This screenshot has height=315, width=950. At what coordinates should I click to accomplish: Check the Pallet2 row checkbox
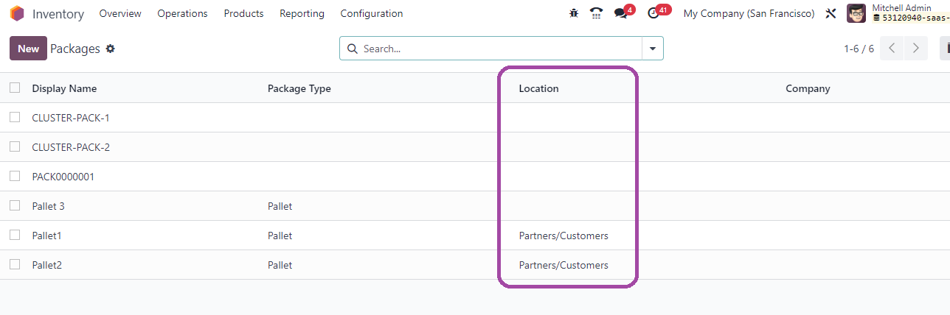(15, 264)
